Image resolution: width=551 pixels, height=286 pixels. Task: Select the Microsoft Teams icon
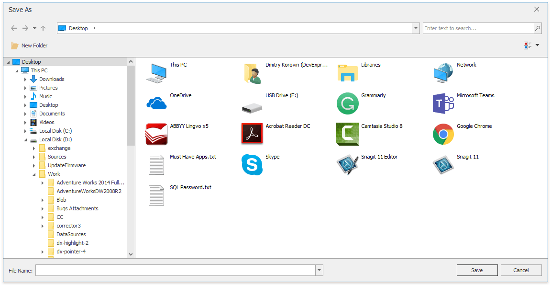[443, 103]
